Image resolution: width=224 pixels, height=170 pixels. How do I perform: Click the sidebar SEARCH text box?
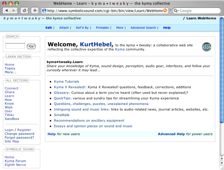point(15,46)
